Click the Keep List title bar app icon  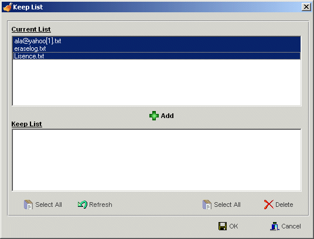8,7
